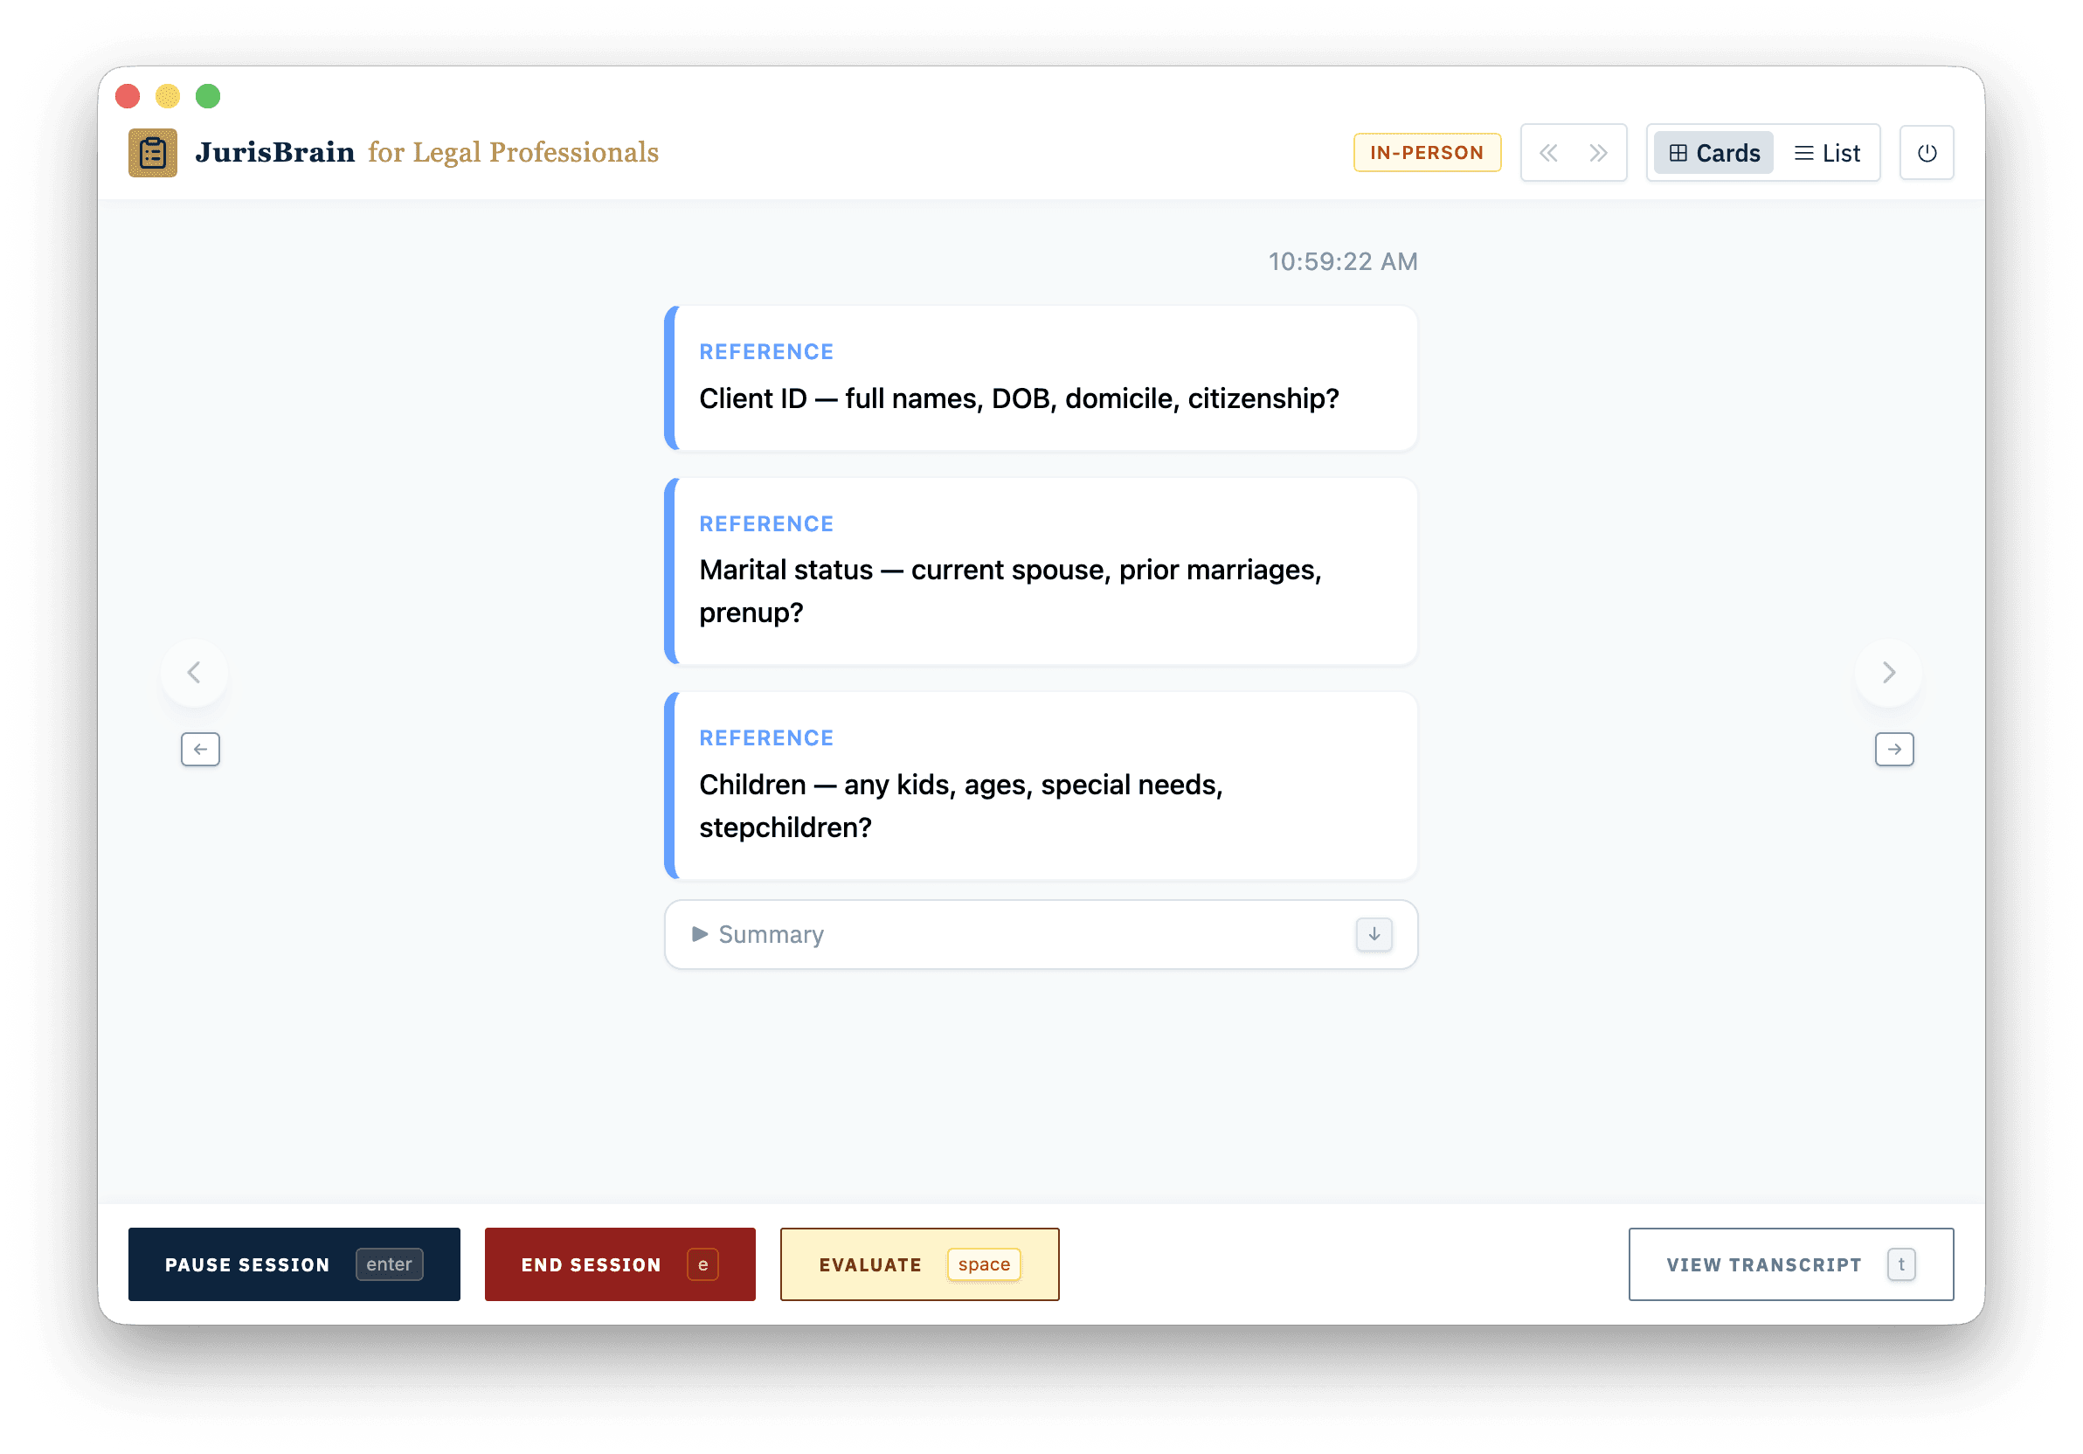Switch to List view
Screen dimensions: 2083x1454
click(x=1827, y=152)
